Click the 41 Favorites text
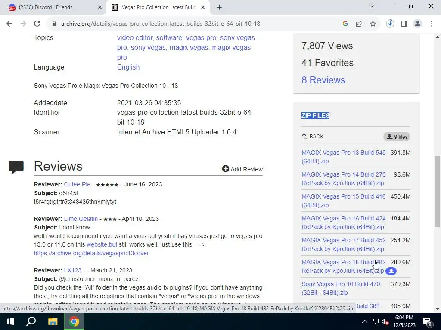This screenshot has height=330, width=441. [327, 63]
